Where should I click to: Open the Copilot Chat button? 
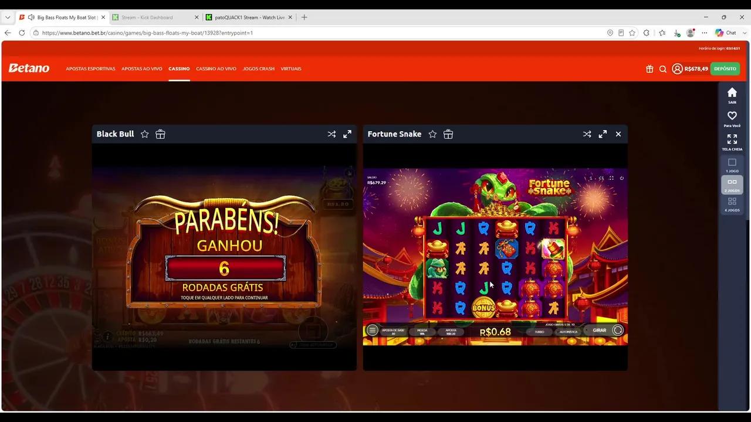[725, 33]
